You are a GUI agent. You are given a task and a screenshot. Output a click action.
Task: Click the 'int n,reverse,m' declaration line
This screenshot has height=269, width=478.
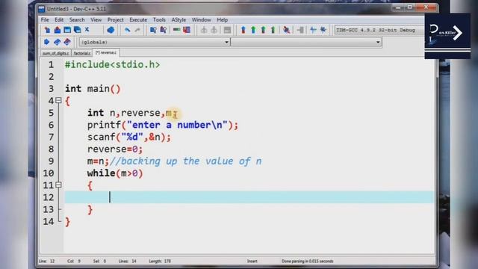click(x=132, y=113)
